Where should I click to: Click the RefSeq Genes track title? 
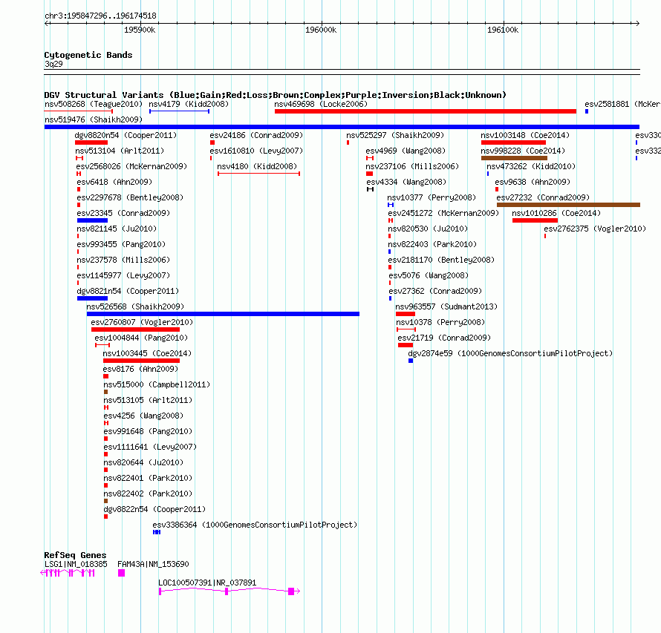point(75,554)
